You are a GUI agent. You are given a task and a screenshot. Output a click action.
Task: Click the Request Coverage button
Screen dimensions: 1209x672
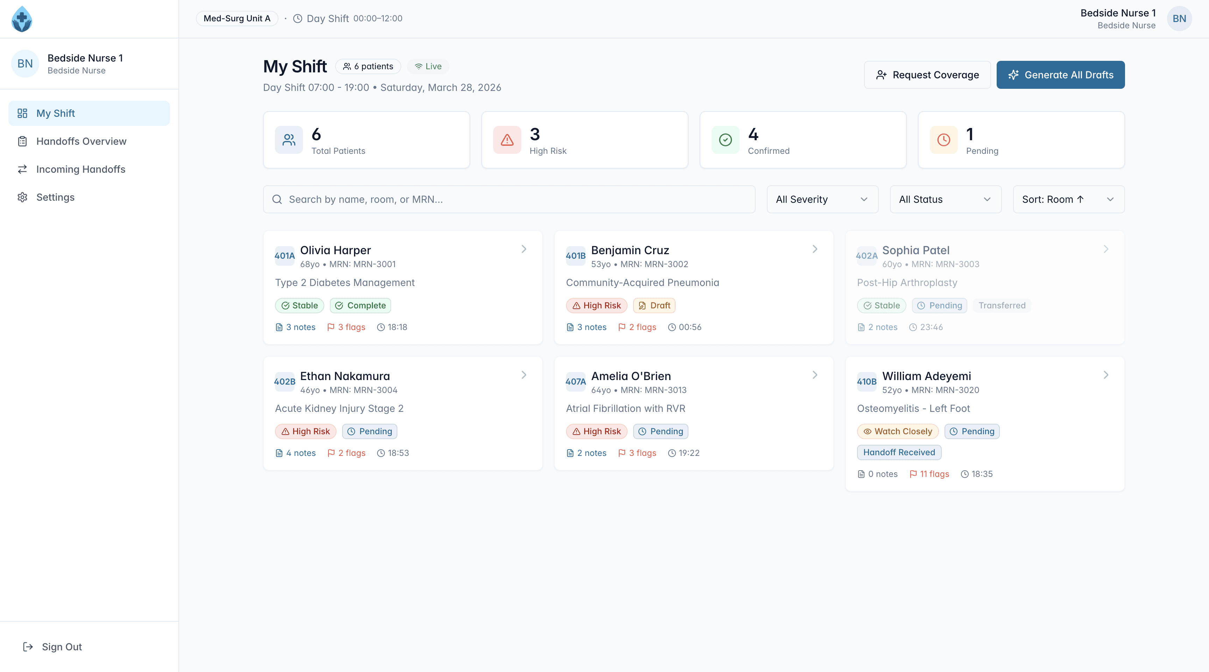coord(927,75)
